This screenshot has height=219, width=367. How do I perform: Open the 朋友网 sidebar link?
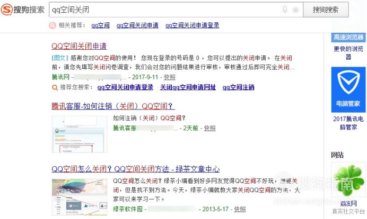tap(348, 203)
